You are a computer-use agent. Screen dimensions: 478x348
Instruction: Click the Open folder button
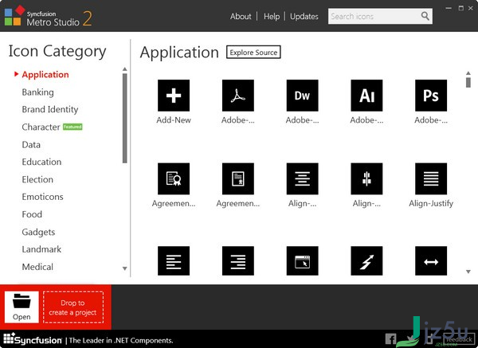(22, 307)
